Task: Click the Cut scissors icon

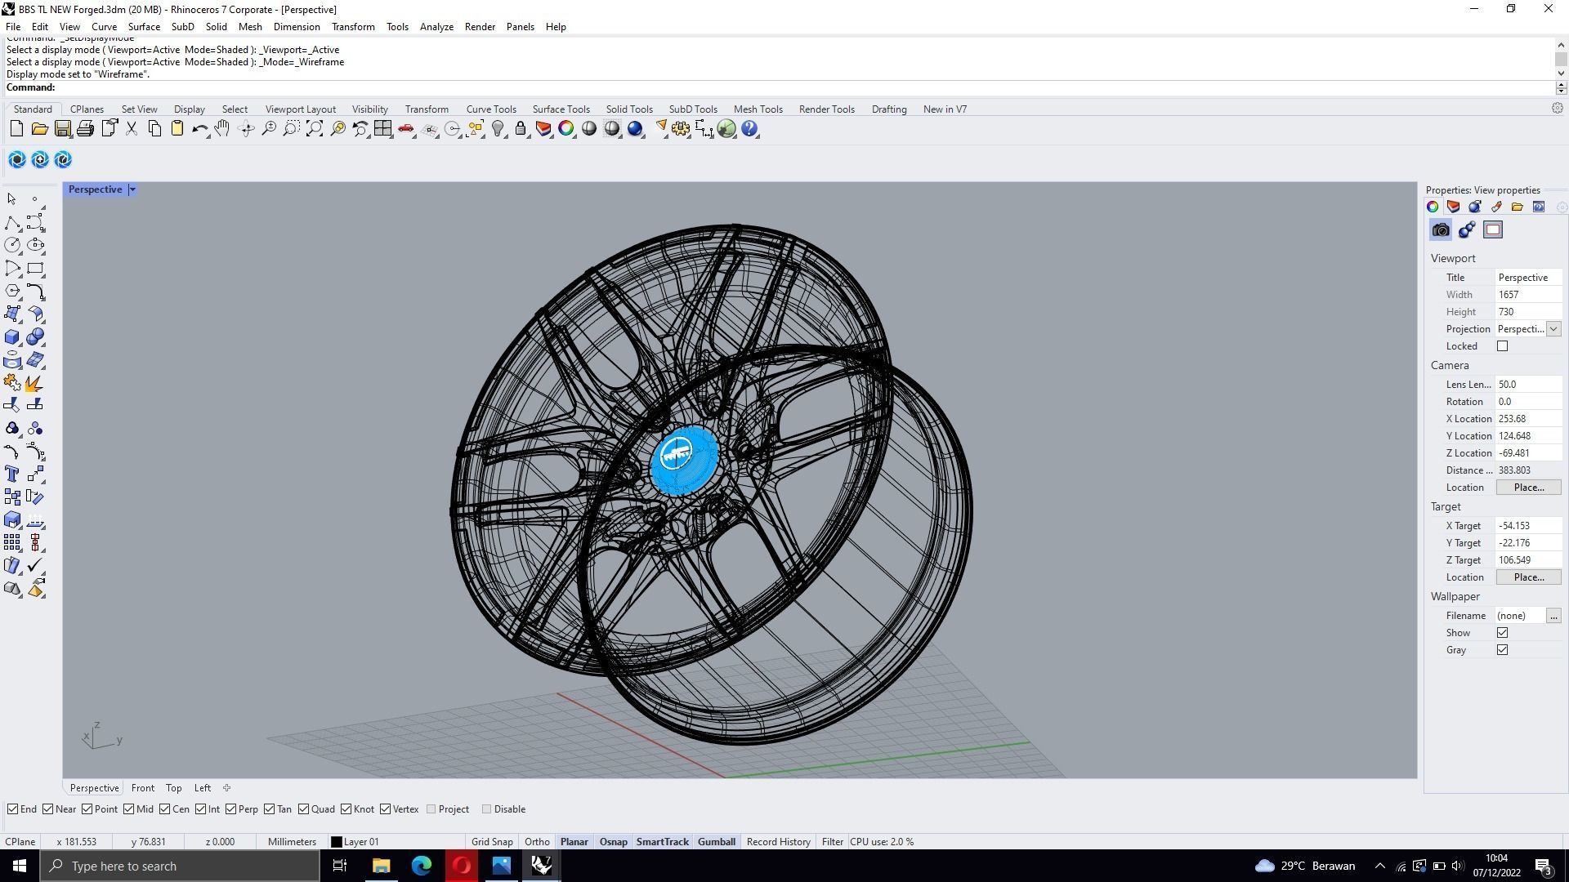Action: (132, 129)
